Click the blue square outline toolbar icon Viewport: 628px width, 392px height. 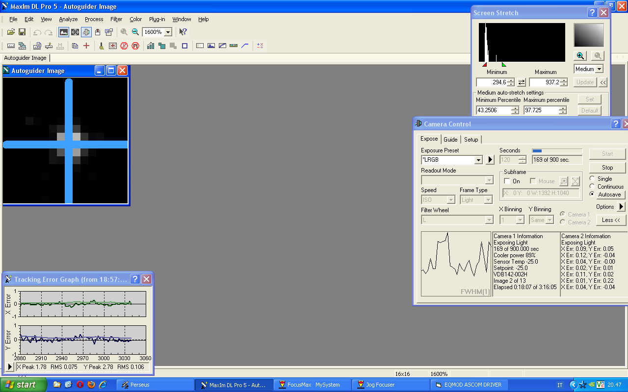click(x=185, y=46)
